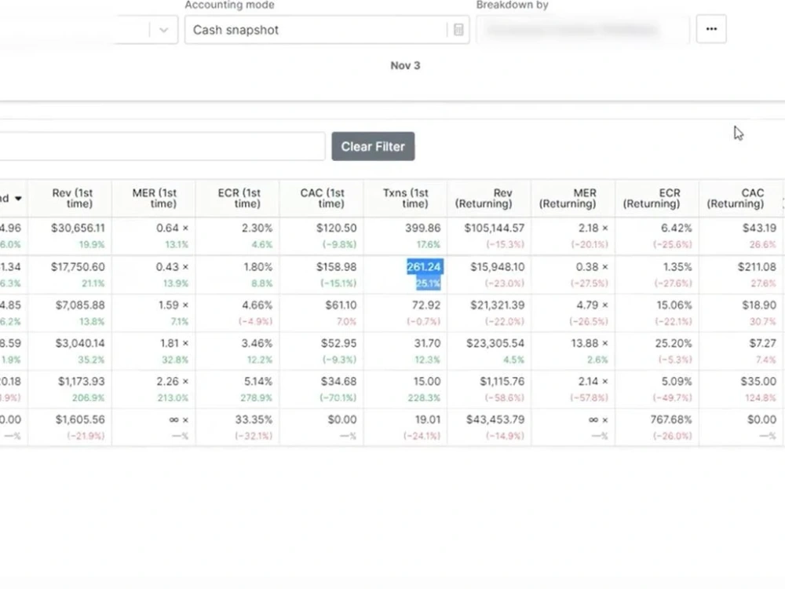This screenshot has width=785, height=589.
Task: Click the 72.92 transactions value
Action: pyautogui.click(x=426, y=305)
